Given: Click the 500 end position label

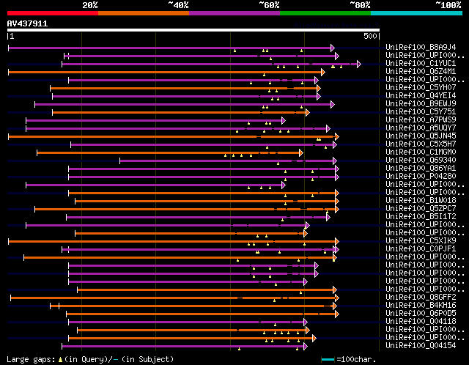Looking at the screenshot, I should tap(370, 36).
